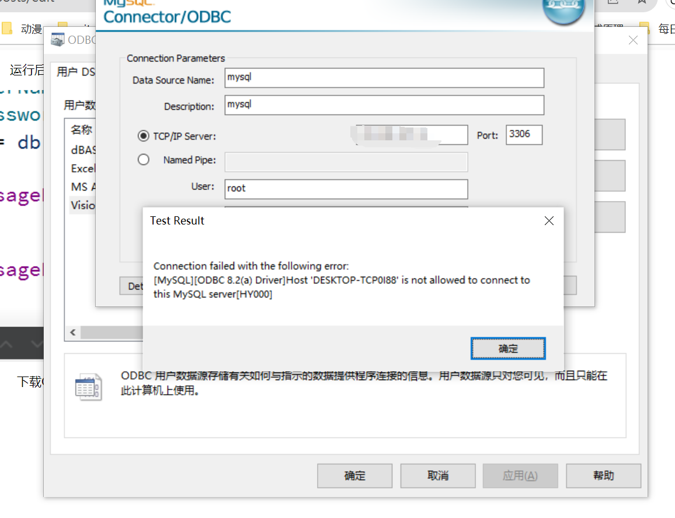675x518 pixels.
Task: Select the Excel data source row
Action: 83,168
